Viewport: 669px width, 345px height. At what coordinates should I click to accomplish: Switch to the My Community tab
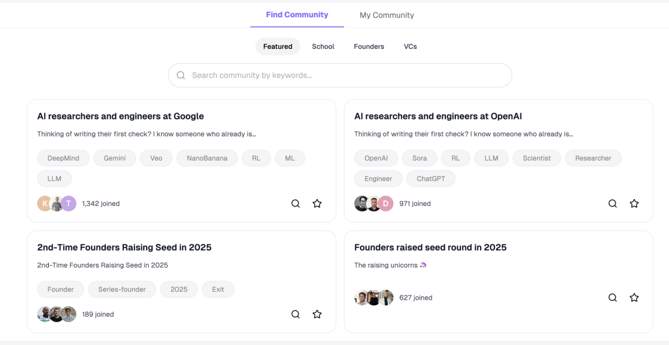tap(387, 15)
